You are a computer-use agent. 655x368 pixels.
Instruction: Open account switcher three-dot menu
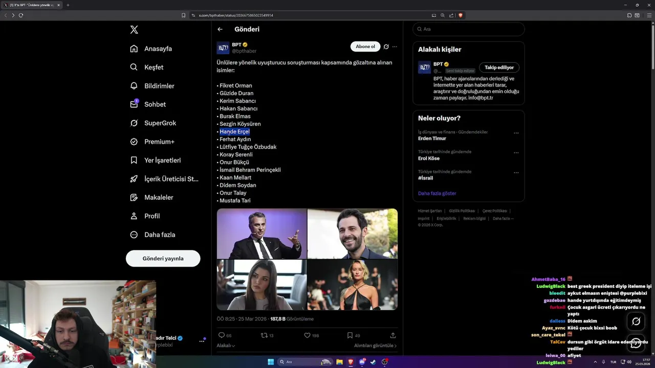202,341
